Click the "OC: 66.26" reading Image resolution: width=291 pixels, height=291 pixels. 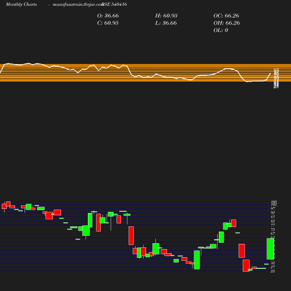pyautogui.click(x=226, y=16)
